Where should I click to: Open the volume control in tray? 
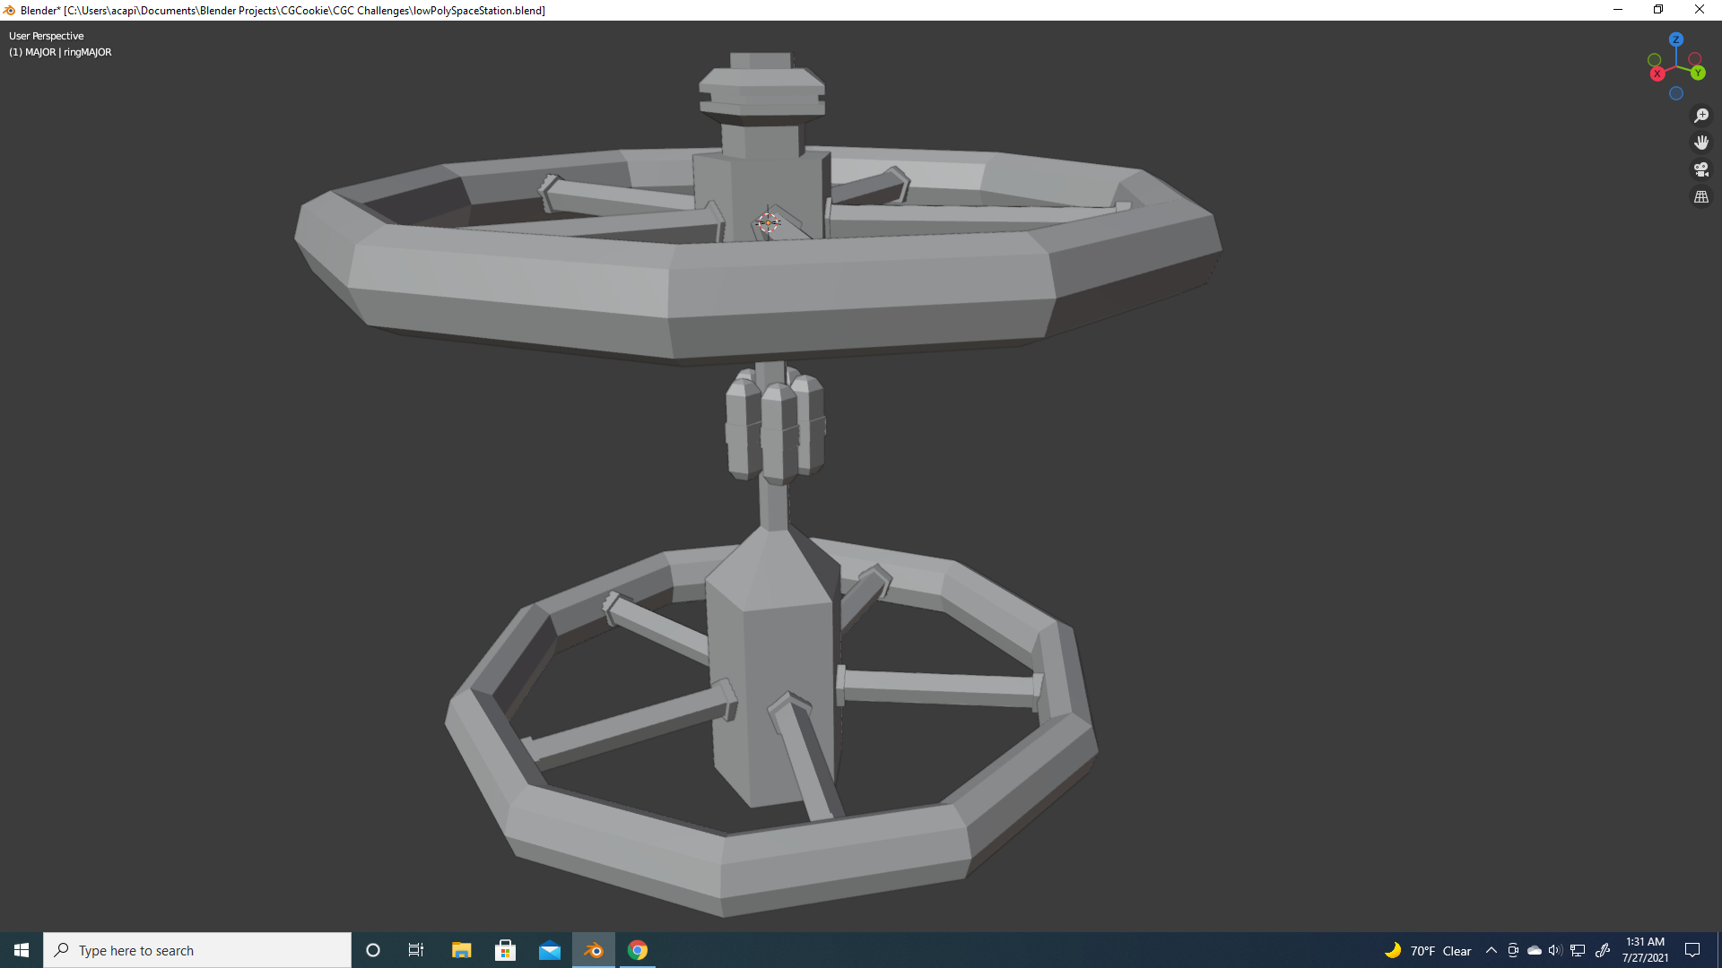tap(1554, 950)
